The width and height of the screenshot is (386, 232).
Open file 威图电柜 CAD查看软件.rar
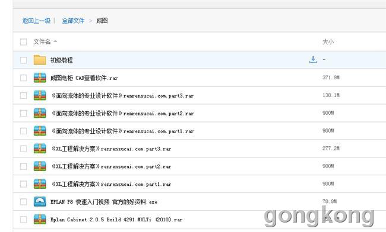84,78
